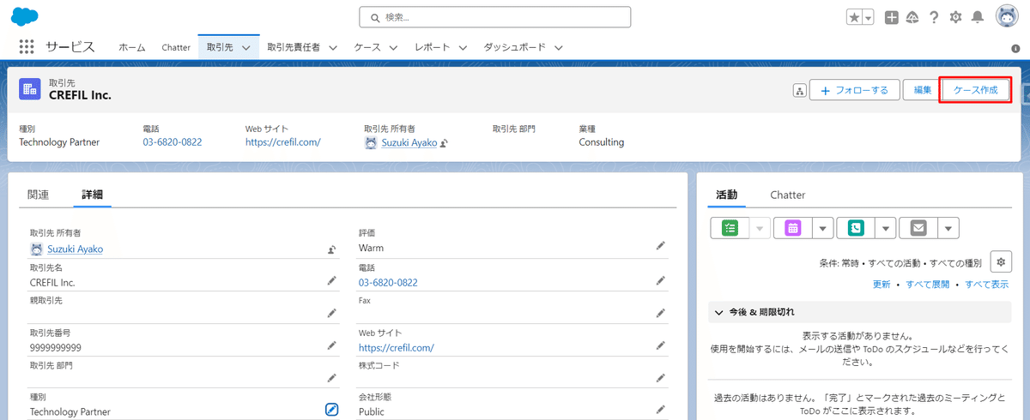The image size is (1030, 420).
Task: Switch to the 関連 tab
Action: coord(39,195)
